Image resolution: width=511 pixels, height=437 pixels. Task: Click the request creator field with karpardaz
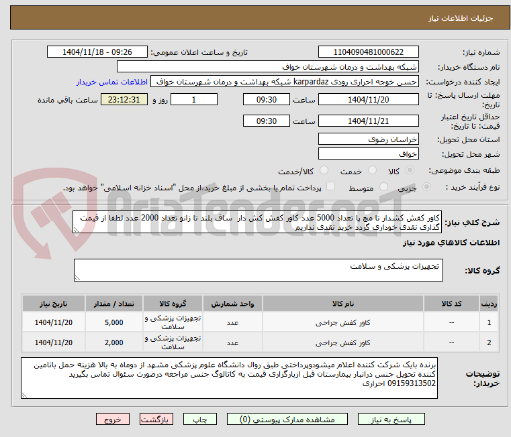[x=285, y=82]
